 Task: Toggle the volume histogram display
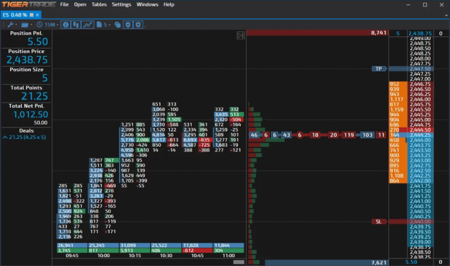pyautogui.click(x=76, y=25)
